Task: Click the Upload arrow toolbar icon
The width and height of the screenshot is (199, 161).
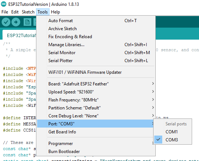Action: [x=16, y=22]
